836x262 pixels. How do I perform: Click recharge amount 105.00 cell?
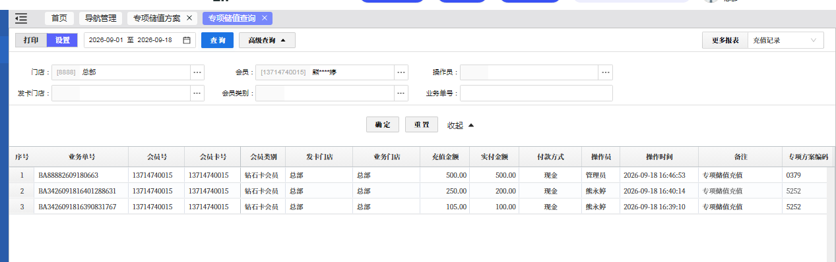tap(445, 207)
